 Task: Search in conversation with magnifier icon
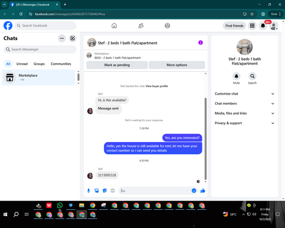coord(253,76)
